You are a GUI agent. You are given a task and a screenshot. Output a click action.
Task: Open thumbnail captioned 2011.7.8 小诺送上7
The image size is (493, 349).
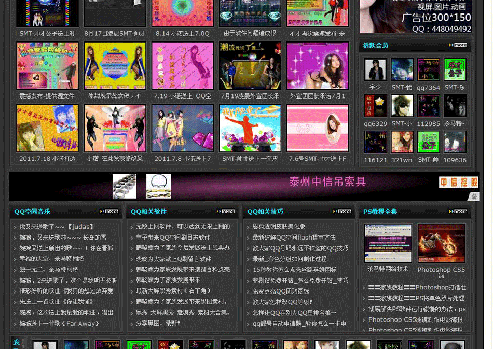(x=182, y=128)
